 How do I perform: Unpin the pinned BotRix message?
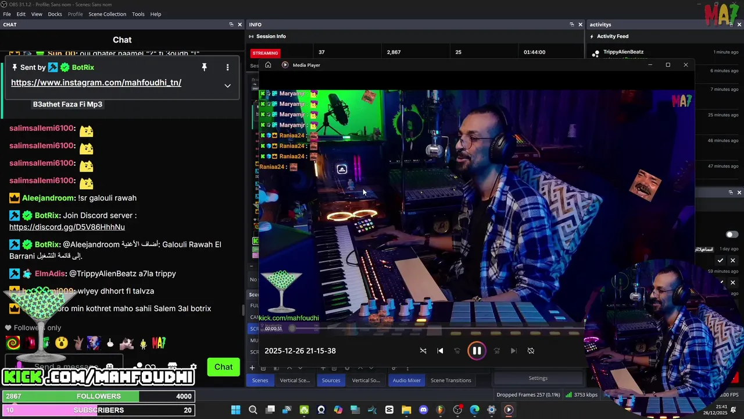point(204,68)
